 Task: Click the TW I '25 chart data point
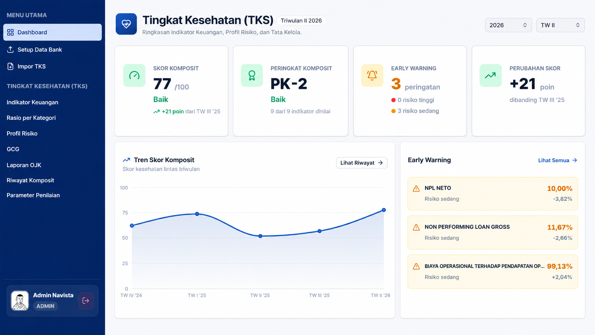pos(197,214)
